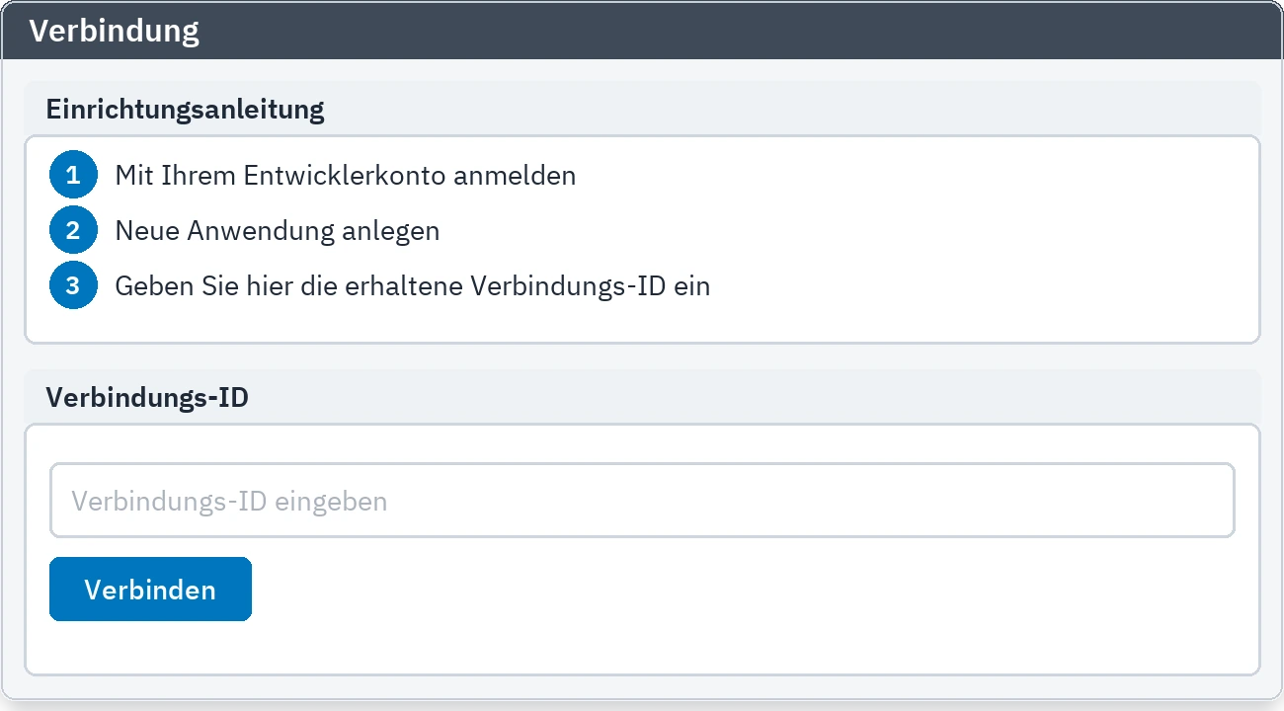1284x711 pixels.
Task: Click the empty dark title bar area
Action: pos(741,31)
